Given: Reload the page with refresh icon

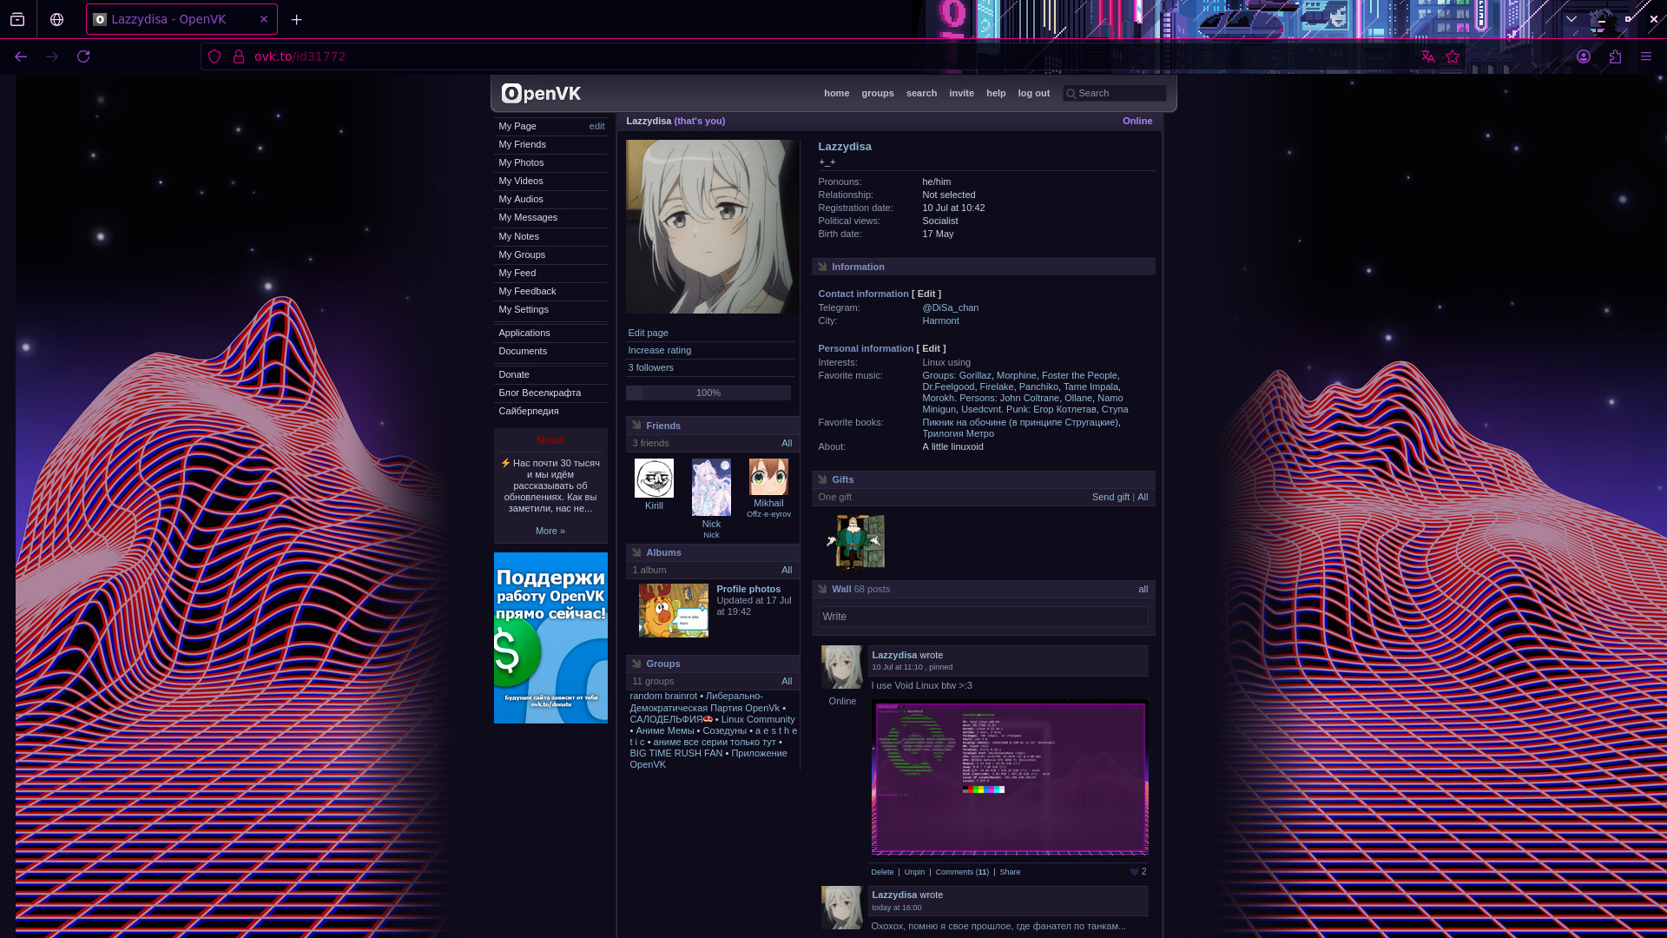Looking at the screenshot, I should pyautogui.click(x=83, y=56).
